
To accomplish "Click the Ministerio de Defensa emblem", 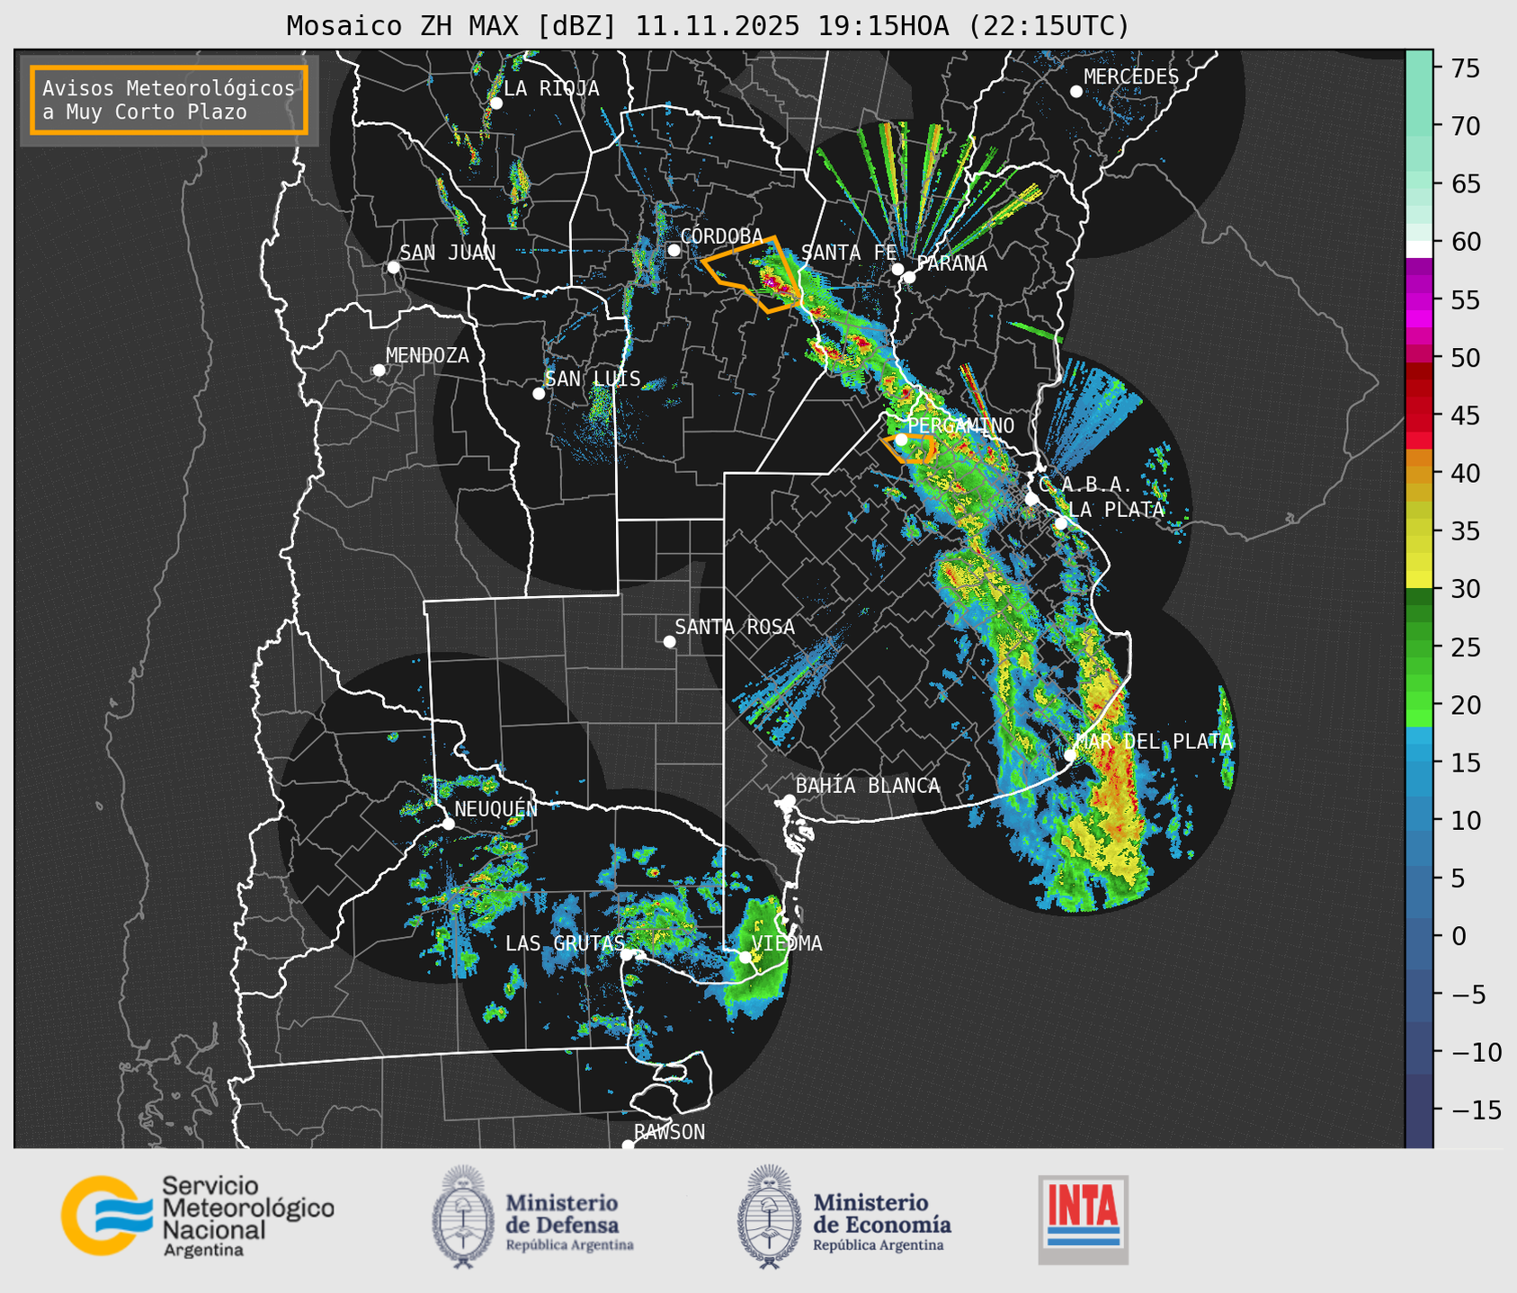I will [465, 1216].
